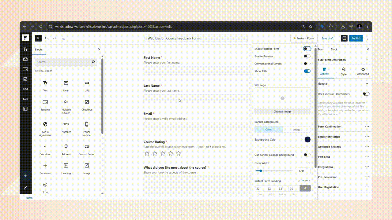Viewport: 392px width, 220px height.
Task: Insert the Text block
Action: click(x=45, y=86)
